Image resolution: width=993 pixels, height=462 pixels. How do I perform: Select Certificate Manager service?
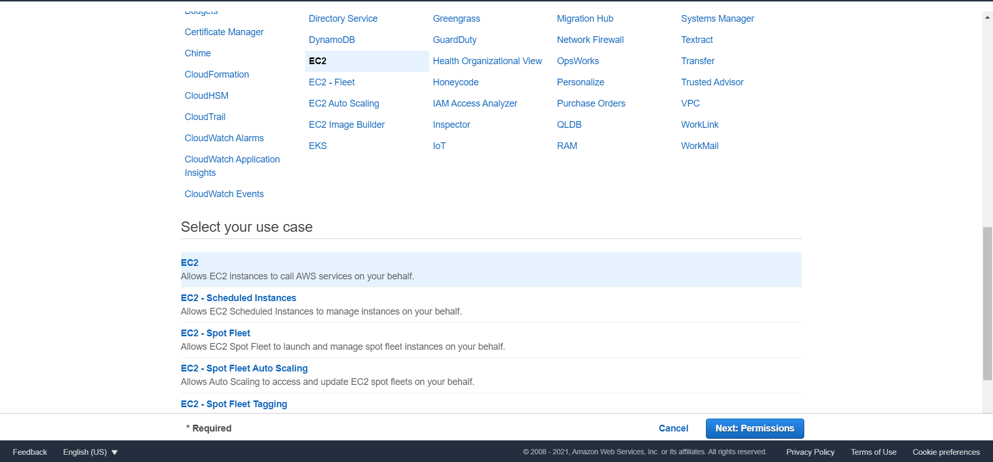(224, 32)
